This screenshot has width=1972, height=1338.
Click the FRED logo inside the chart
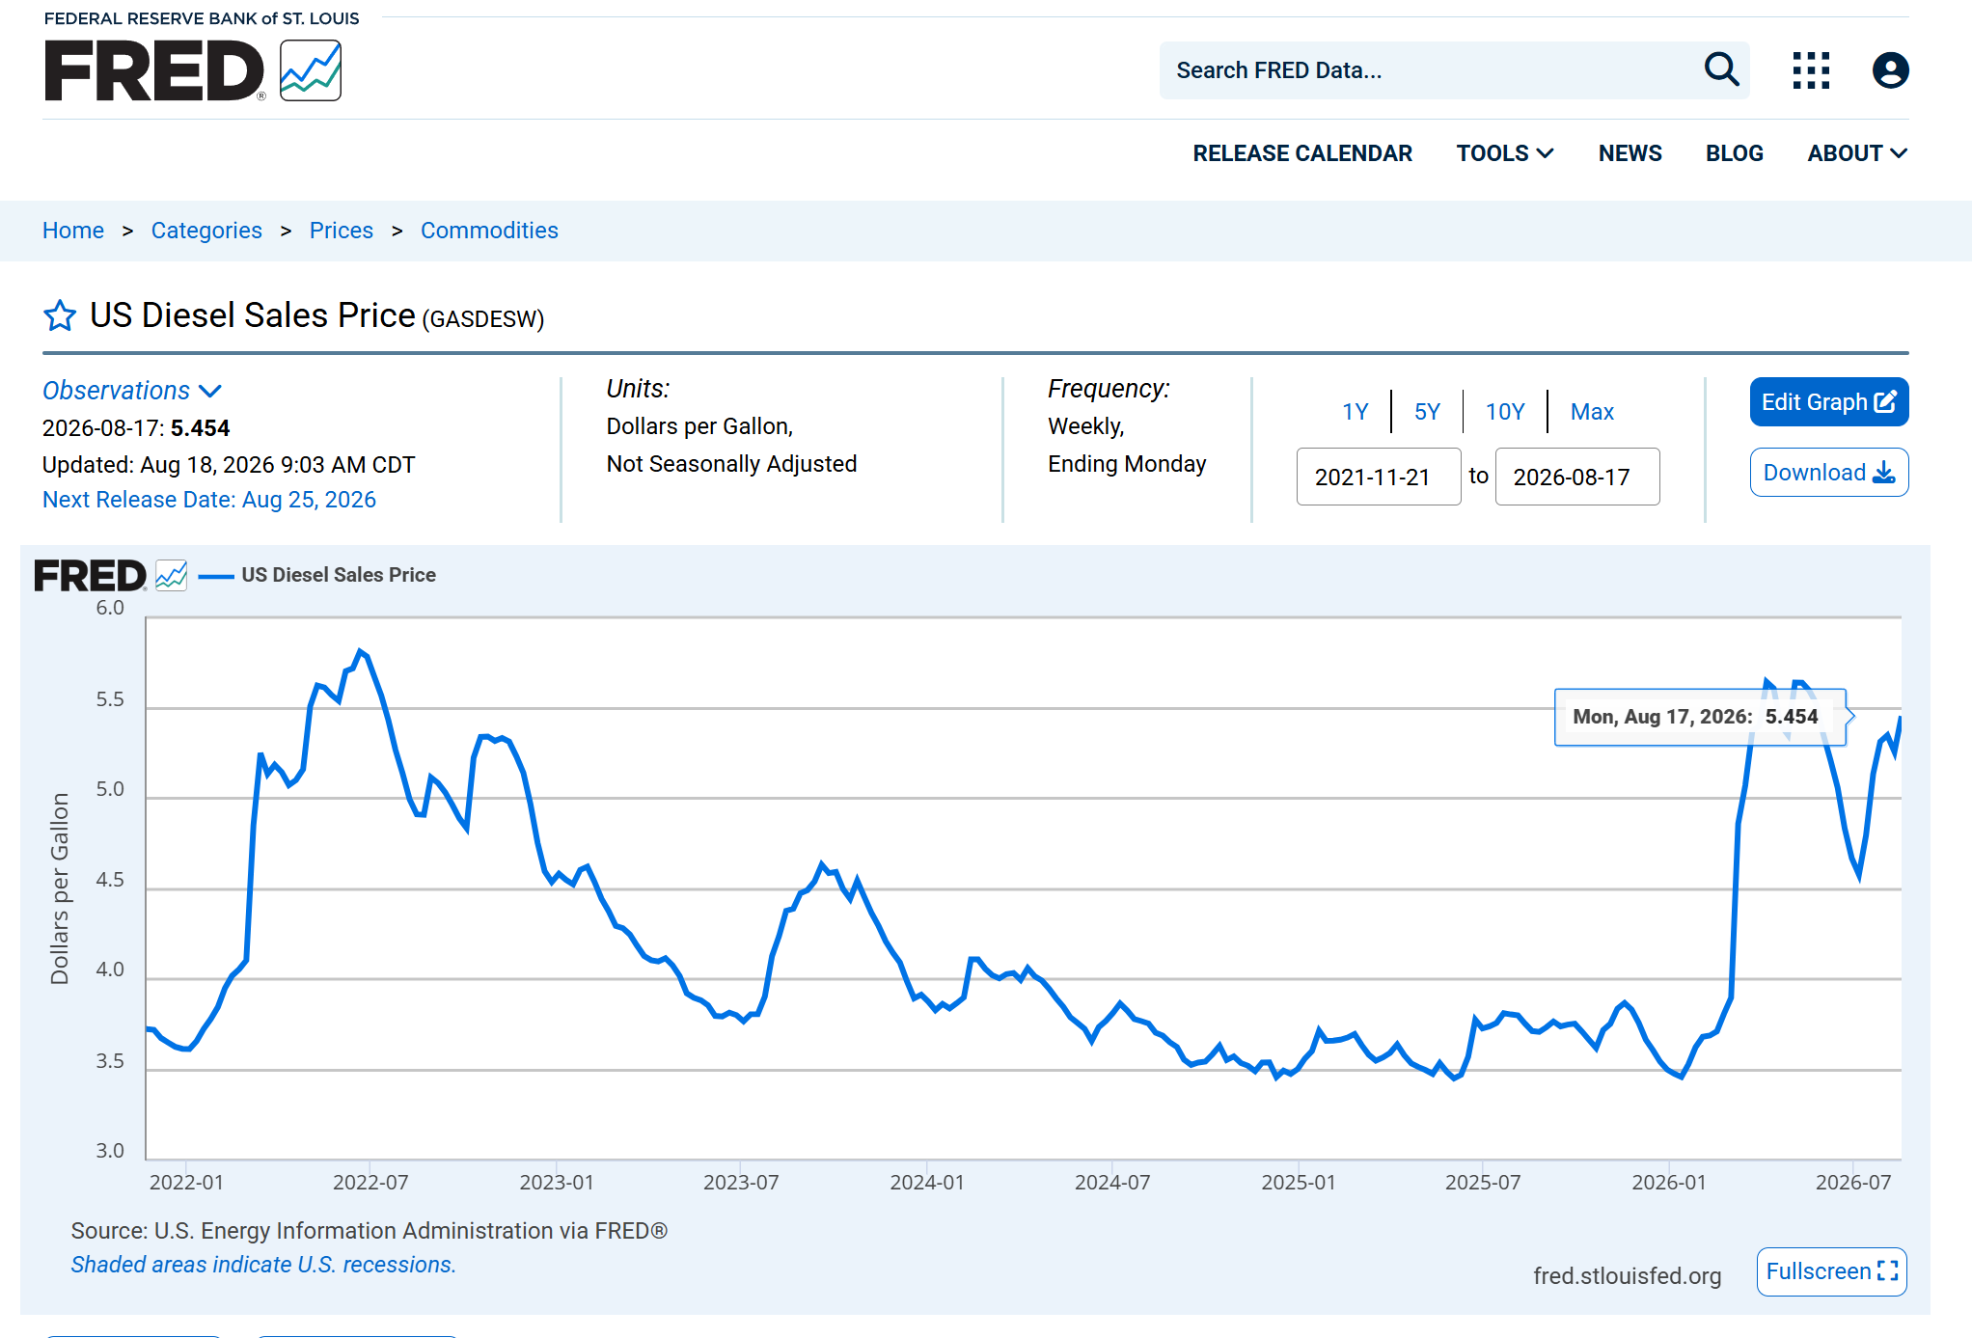[x=110, y=576]
